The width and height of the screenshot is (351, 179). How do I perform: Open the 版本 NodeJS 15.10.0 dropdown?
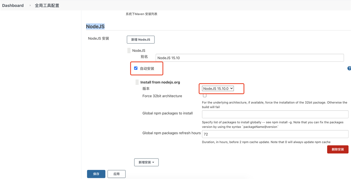click(x=218, y=88)
